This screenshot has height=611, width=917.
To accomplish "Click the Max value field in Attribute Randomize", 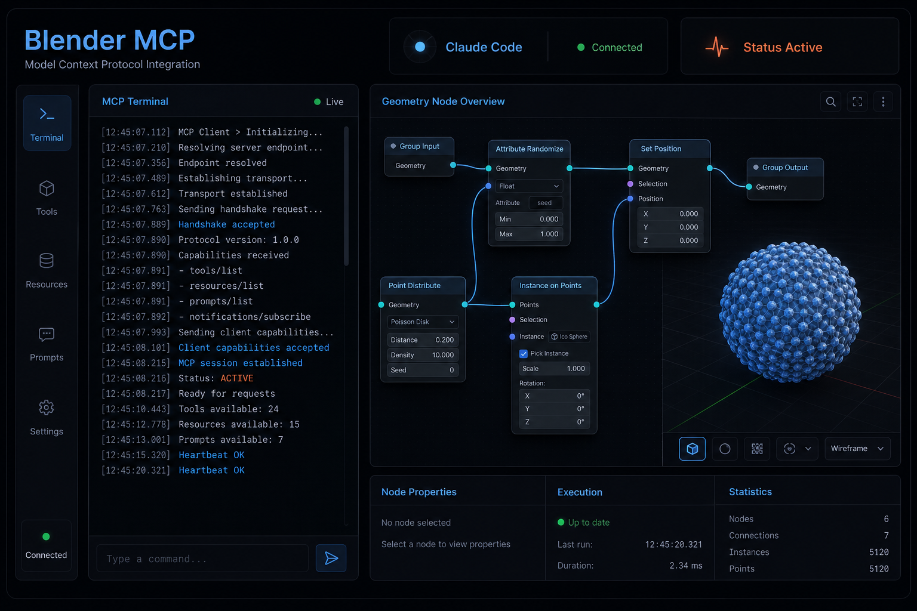I will (529, 234).
